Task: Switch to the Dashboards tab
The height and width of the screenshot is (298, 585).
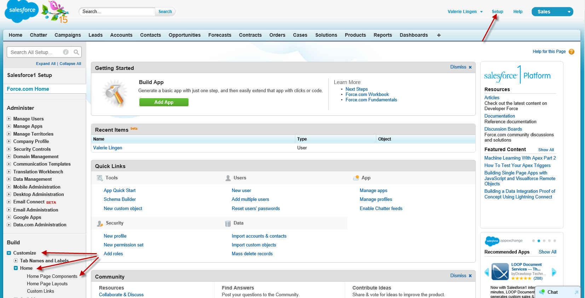Action: [x=414, y=35]
